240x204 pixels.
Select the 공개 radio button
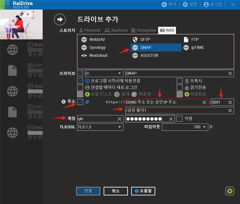click(x=117, y=94)
